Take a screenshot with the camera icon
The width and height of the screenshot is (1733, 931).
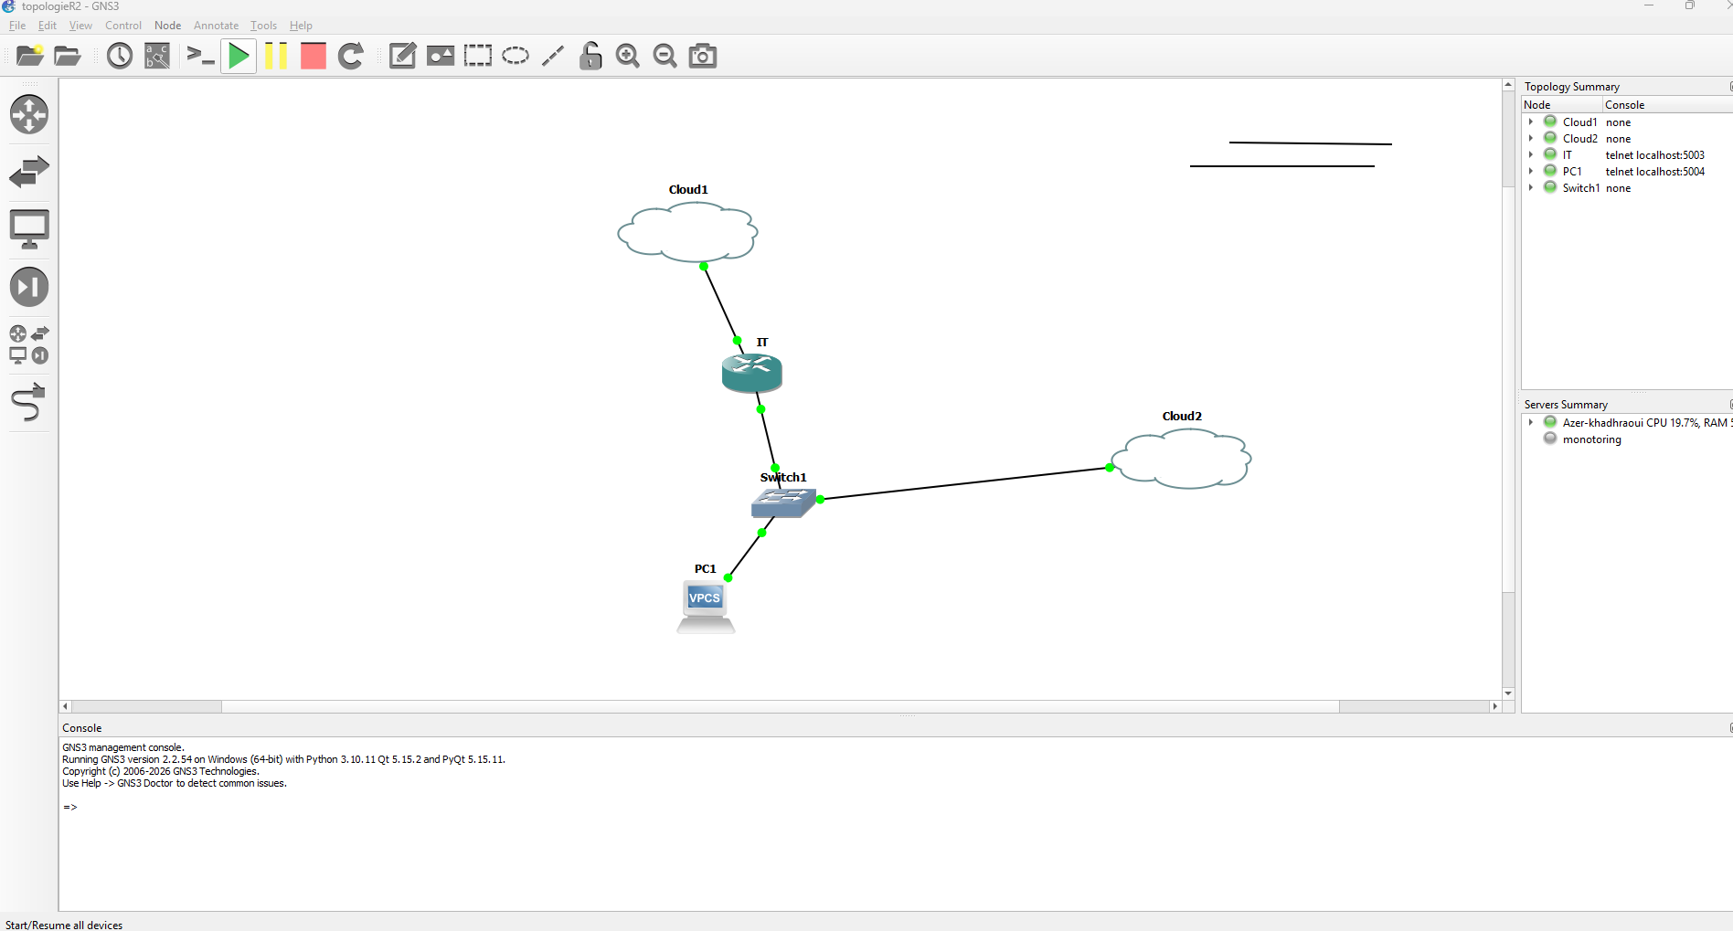point(703,56)
